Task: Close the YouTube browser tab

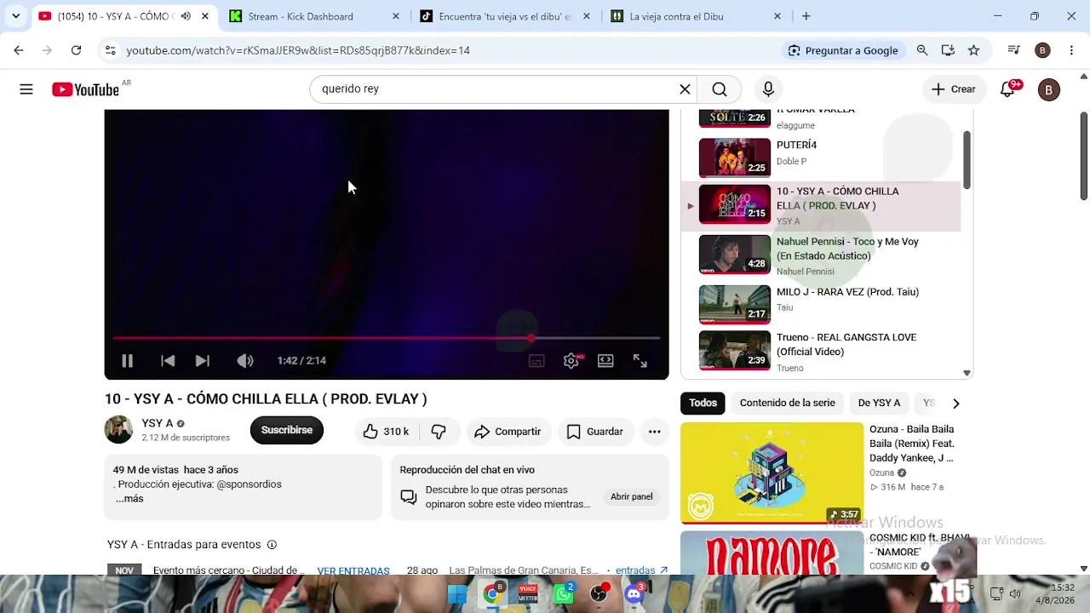Action: click(x=205, y=16)
